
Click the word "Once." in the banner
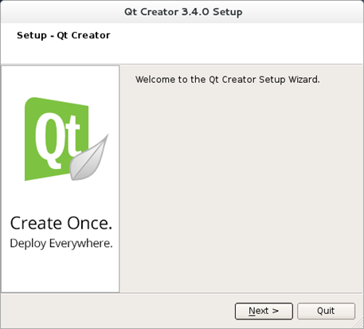(90, 223)
